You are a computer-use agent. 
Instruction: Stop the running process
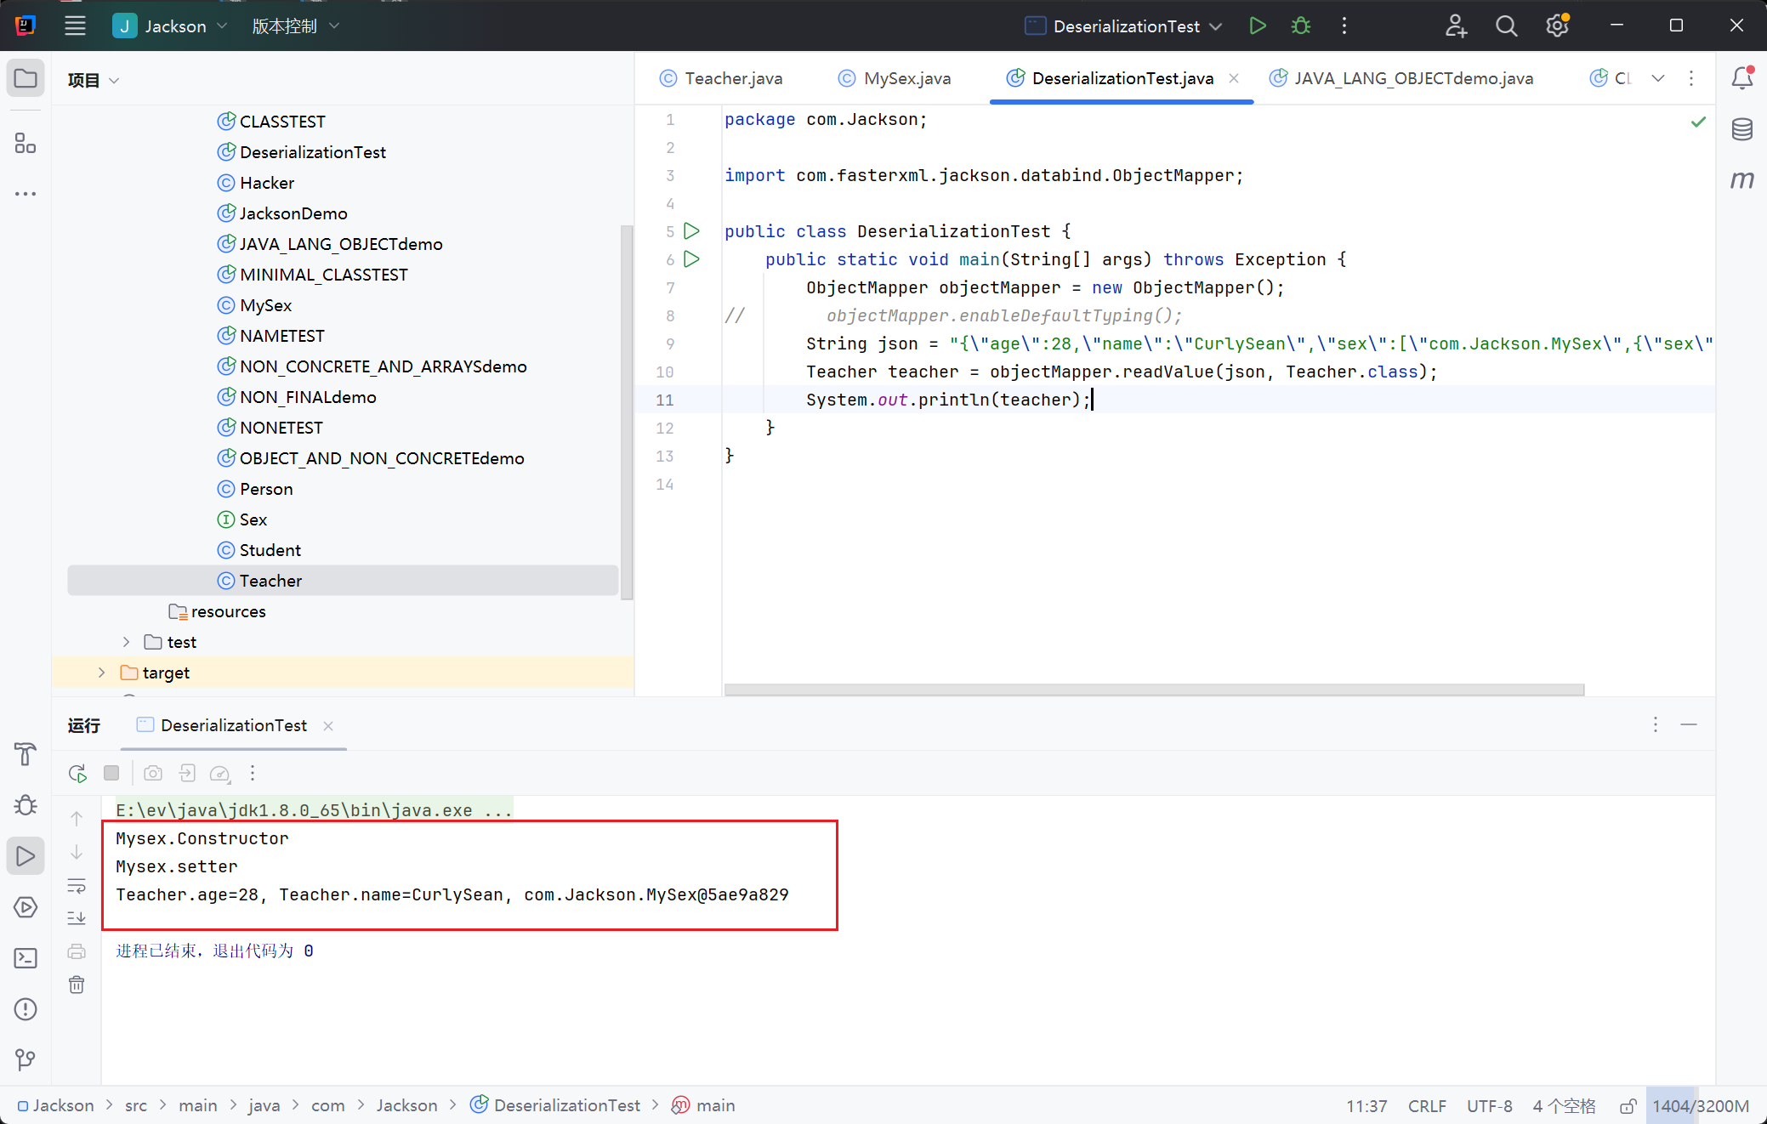pos(111,773)
